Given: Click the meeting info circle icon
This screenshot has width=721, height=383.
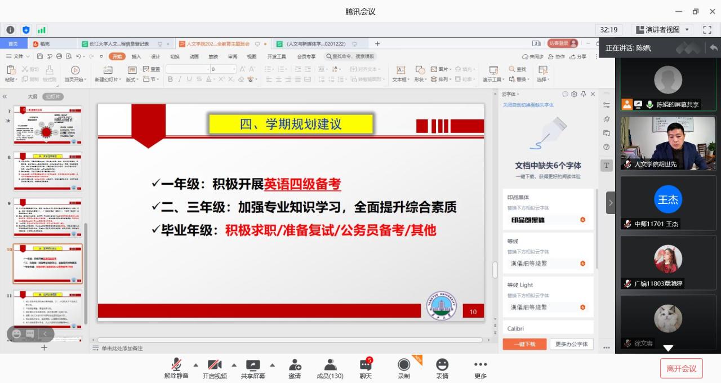Looking at the screenshot, I should click(x=10, y=30).
